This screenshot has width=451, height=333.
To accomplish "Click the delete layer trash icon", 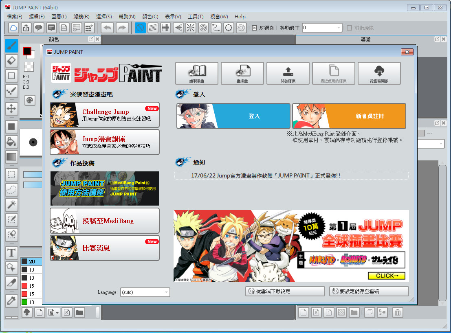I will point(398,312).
